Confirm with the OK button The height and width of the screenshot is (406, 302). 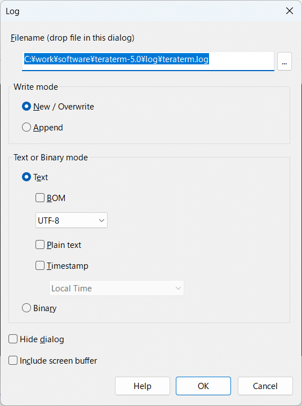point(203,386)
